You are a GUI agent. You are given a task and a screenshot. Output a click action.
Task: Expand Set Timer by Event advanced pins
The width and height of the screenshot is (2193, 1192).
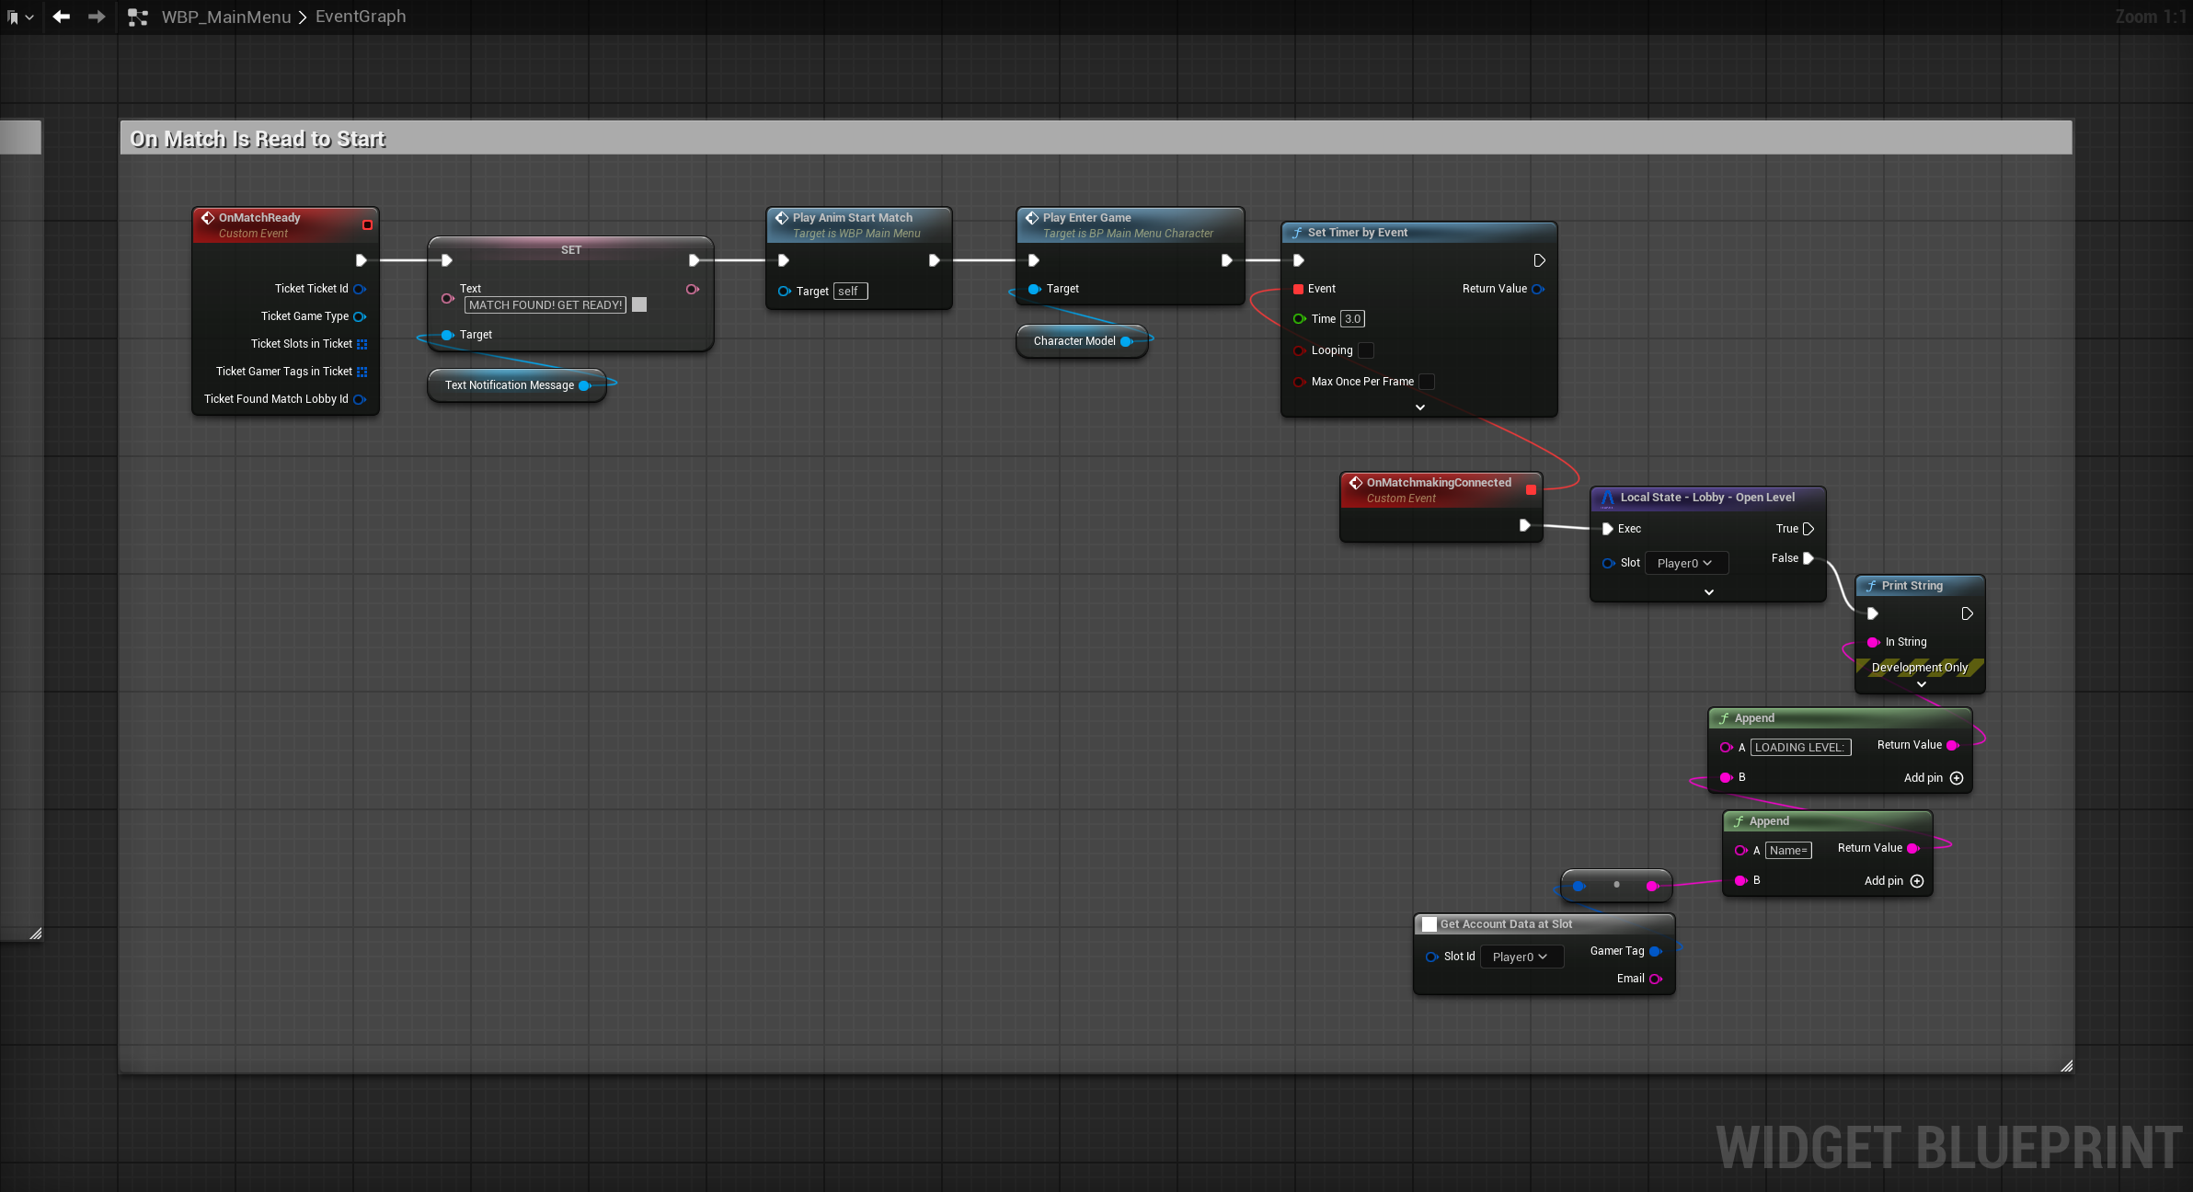pos(1419,407)
